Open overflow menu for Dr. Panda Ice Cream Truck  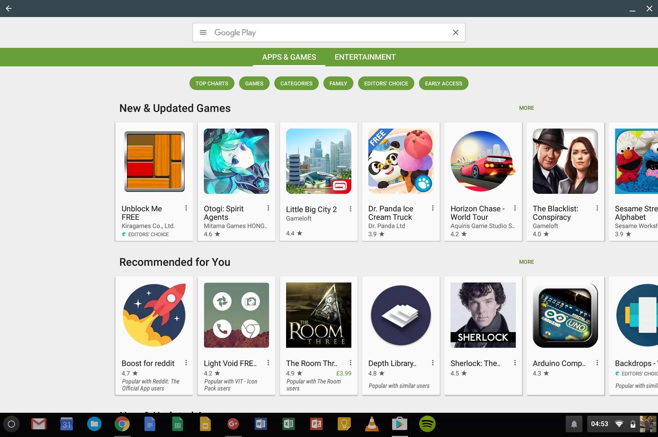(x=433, y=208)
